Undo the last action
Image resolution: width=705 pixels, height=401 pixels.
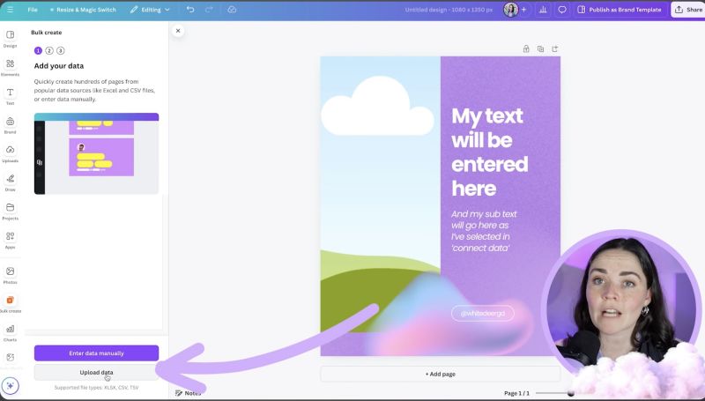tap(190, 10)
